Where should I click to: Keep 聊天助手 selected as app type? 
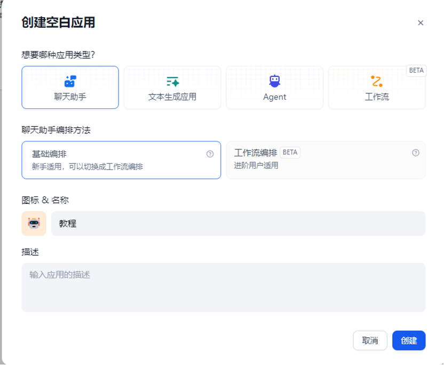[70, 87]
